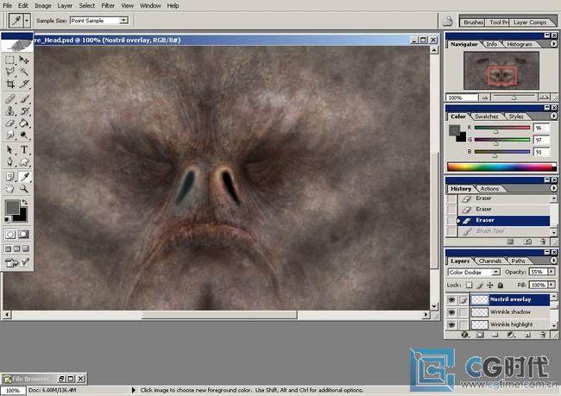
Task: Select the Smudge tool
Action: point(10,135)
